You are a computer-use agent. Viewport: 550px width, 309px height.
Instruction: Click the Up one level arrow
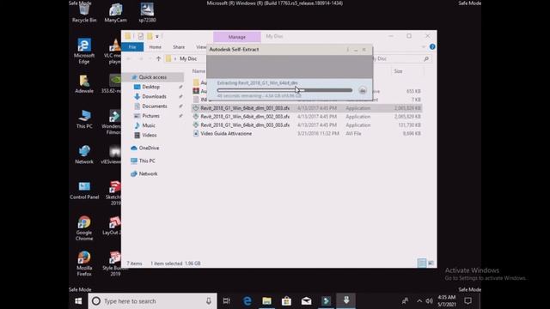(x=158, y=59)
